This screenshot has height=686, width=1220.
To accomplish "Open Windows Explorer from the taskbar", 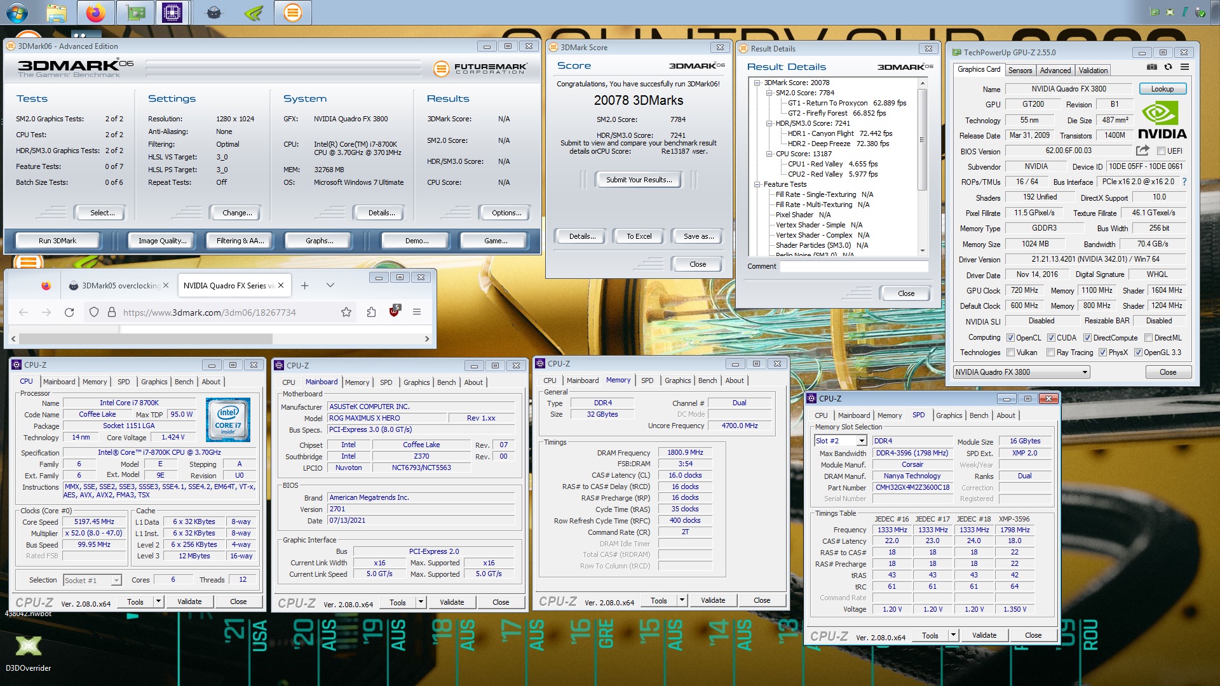I will (56, 12).
